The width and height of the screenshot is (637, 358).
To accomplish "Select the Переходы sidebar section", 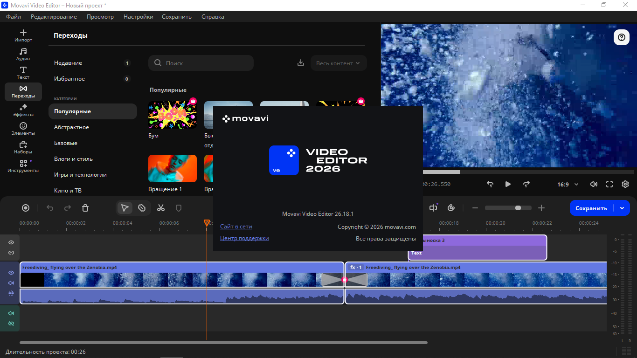I will 23,92.
